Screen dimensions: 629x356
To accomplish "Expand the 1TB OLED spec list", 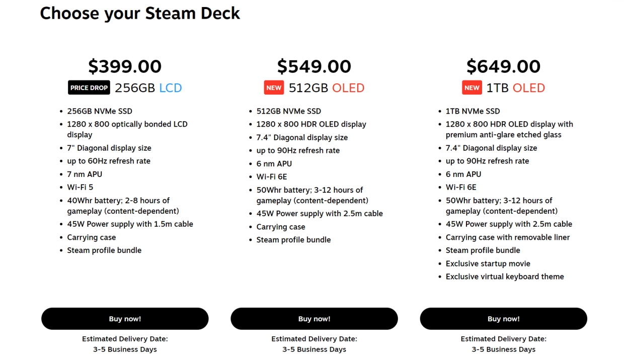I will [x=503, y=194].
